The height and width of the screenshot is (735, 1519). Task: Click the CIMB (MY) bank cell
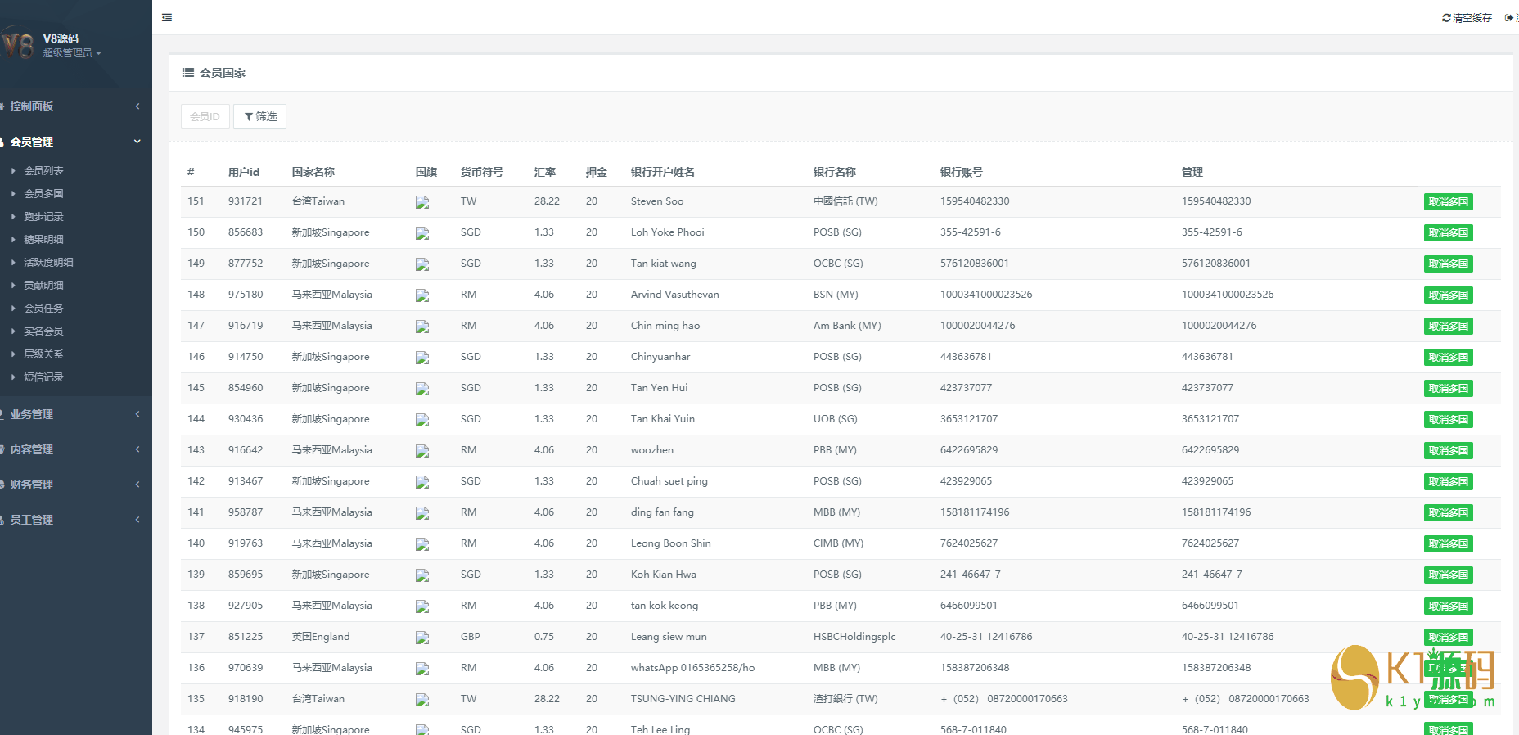coord(838,543)
